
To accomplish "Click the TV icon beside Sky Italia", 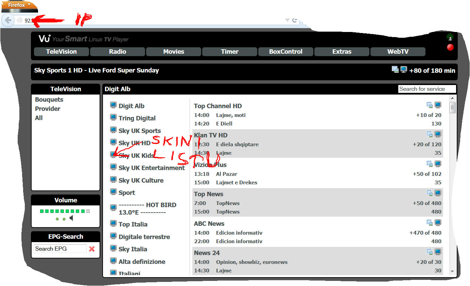I will pos(114,248).
